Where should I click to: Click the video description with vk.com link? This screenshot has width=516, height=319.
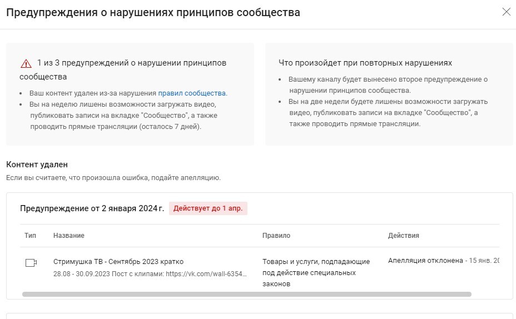click(150, 274)
